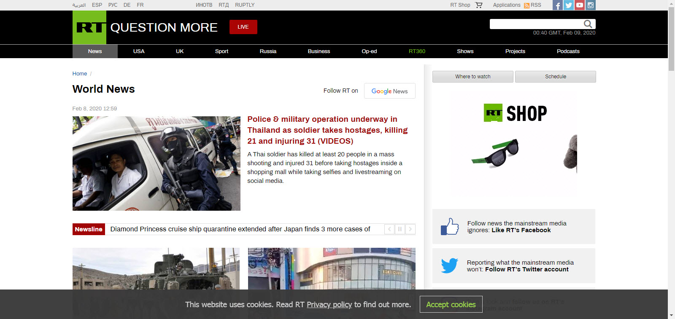Open the Sport section
The image size is (675, 319).
click(221, 51)
